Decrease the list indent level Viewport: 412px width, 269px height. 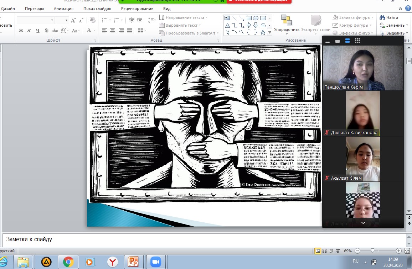[x=132, y=20]
